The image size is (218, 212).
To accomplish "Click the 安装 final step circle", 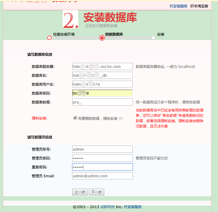I will click(153, 38).
